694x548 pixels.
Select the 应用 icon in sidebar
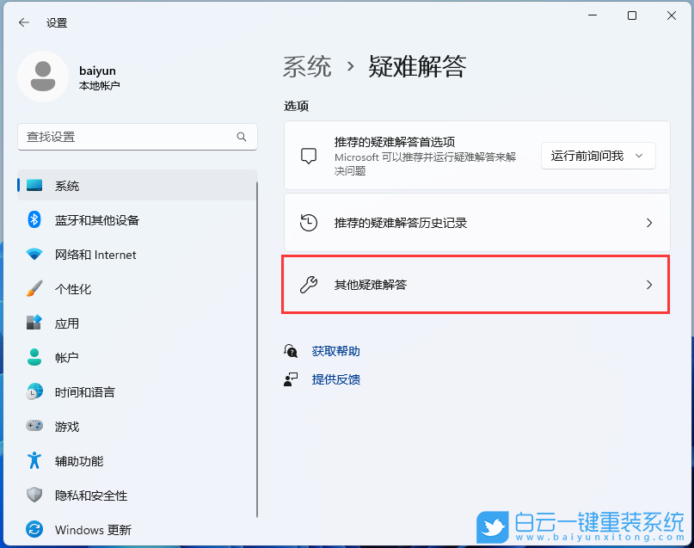33,323
